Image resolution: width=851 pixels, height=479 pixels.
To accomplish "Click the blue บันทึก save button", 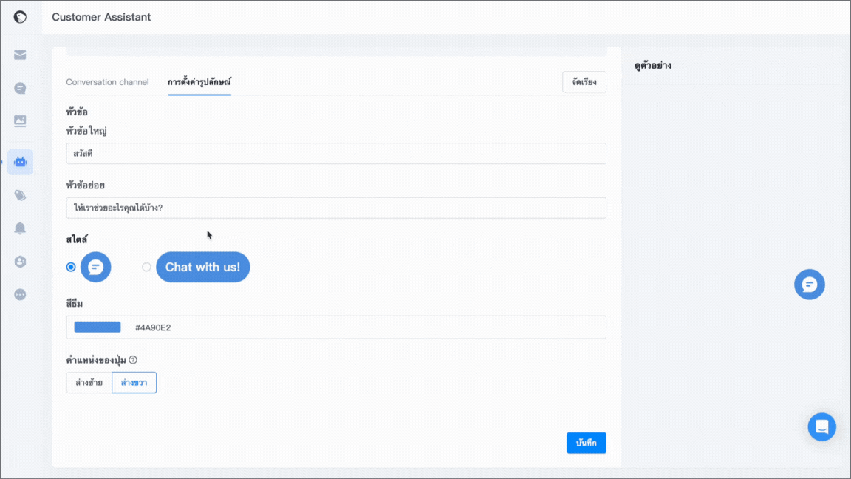I will click(x=586, y=444).
